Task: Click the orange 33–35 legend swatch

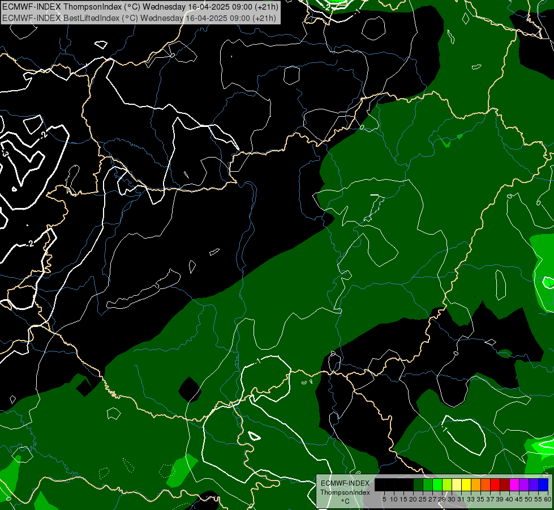Action: tap(476, 484)
